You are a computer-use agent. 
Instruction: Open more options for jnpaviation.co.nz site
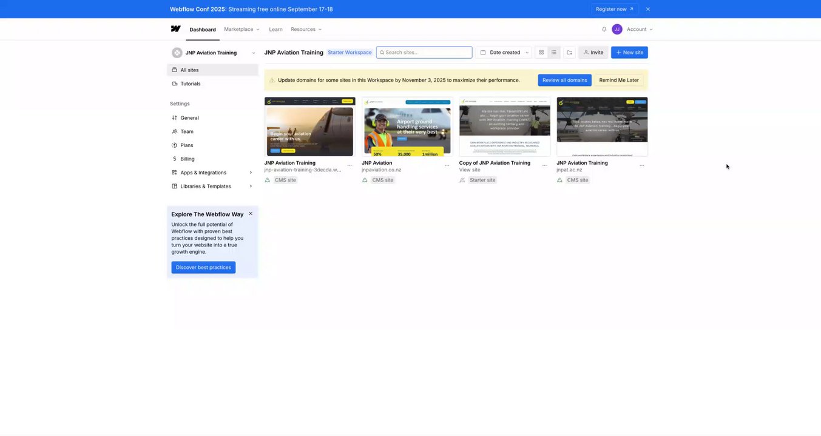[447, 165]
